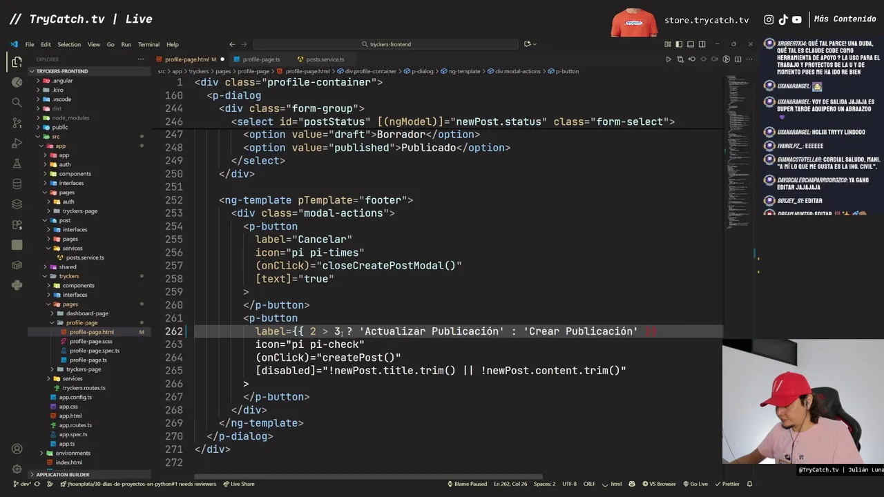Open the Run menu
This screenshot has width=884, height=497.
pyautogui.click(x=126, y=44)
